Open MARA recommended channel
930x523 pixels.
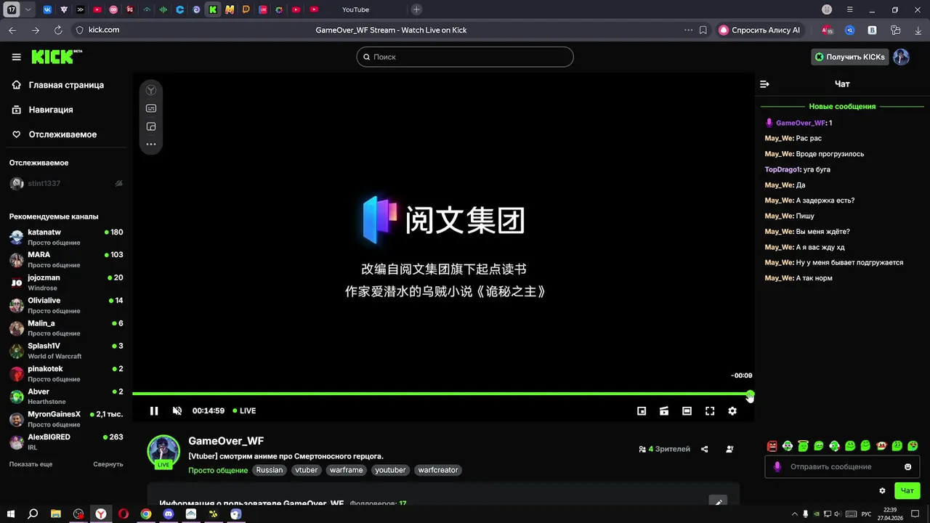click(66, 259)
